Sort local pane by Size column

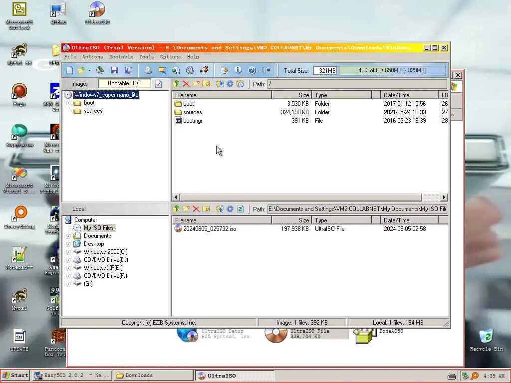(x=291, y=220)
